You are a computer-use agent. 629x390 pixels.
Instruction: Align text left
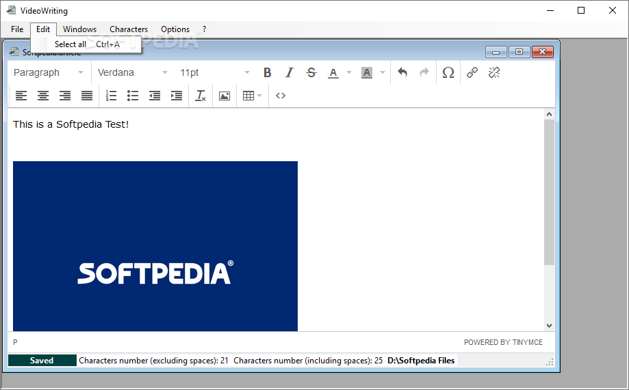21,96
